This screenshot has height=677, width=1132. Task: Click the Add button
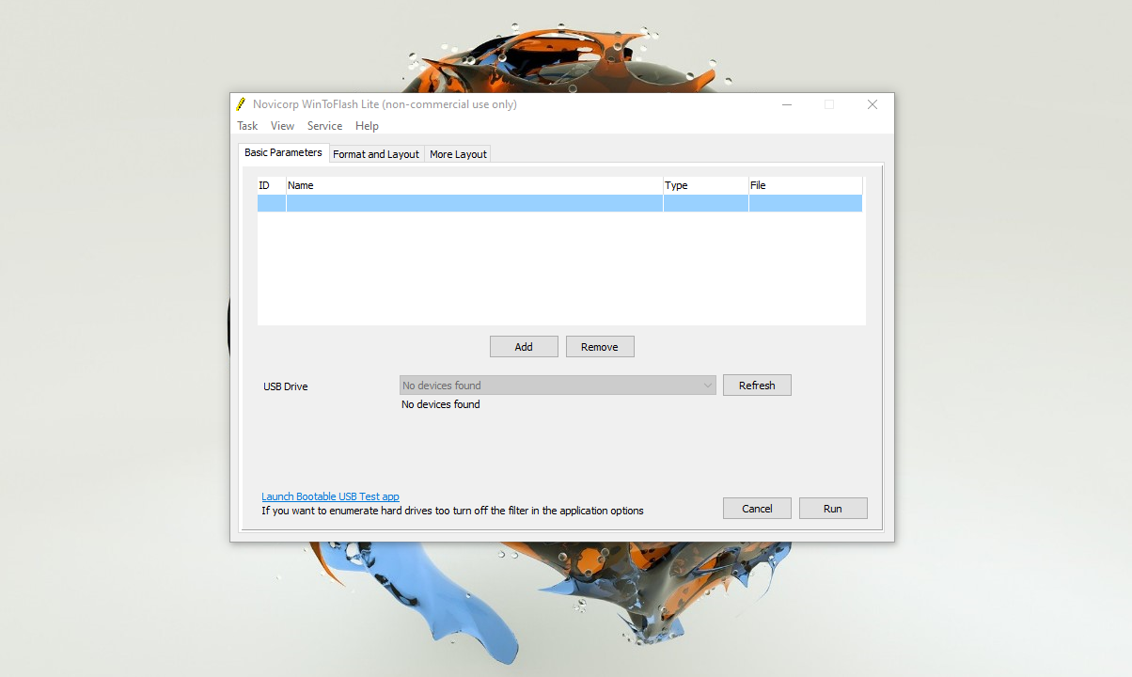[524, 347]
